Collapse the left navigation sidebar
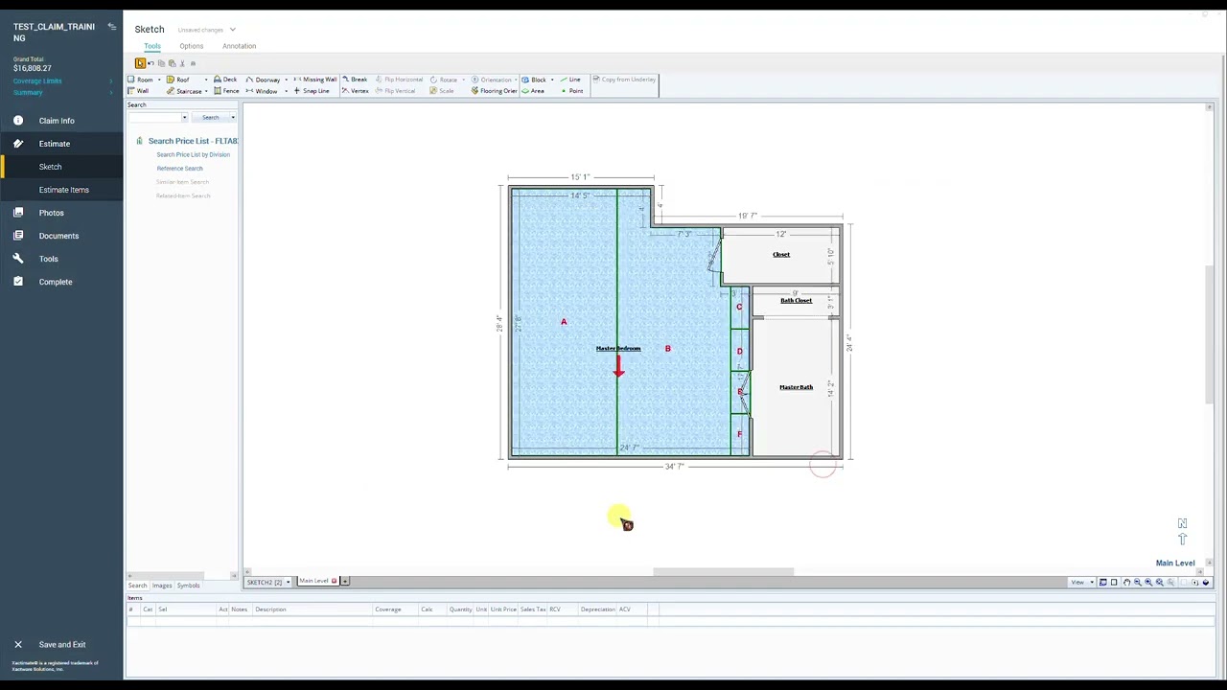Viewport: 1227px width, 690px height. [111, 27]
